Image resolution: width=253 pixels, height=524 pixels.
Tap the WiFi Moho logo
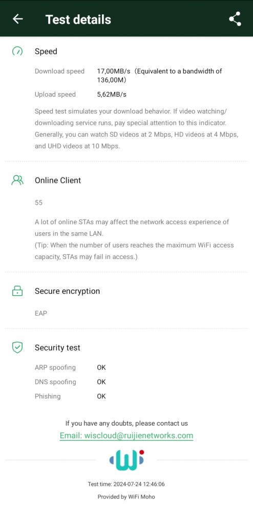(x=126, y=460)
